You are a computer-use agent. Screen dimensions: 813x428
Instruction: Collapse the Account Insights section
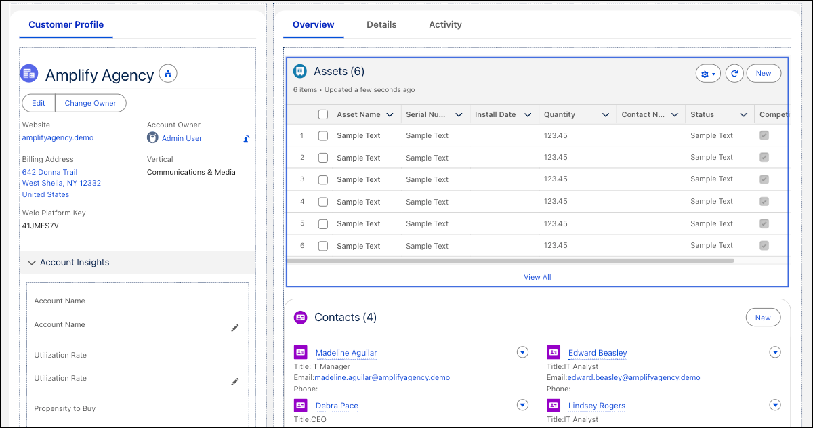point(32,263)
